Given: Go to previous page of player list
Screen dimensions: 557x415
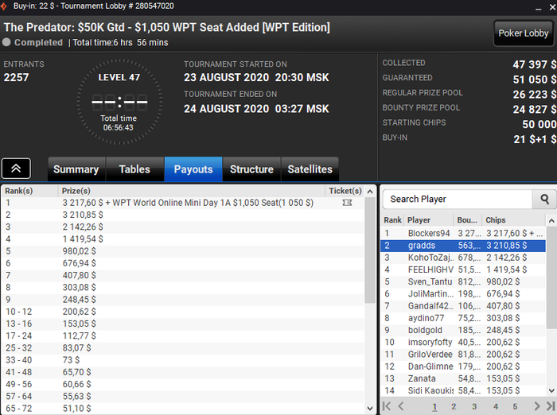Looking at the screenshot, I should (x=401, y=405).
